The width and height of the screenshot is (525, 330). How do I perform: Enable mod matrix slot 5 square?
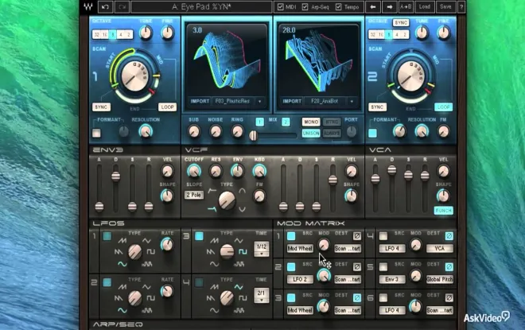(x=383, y=266)
